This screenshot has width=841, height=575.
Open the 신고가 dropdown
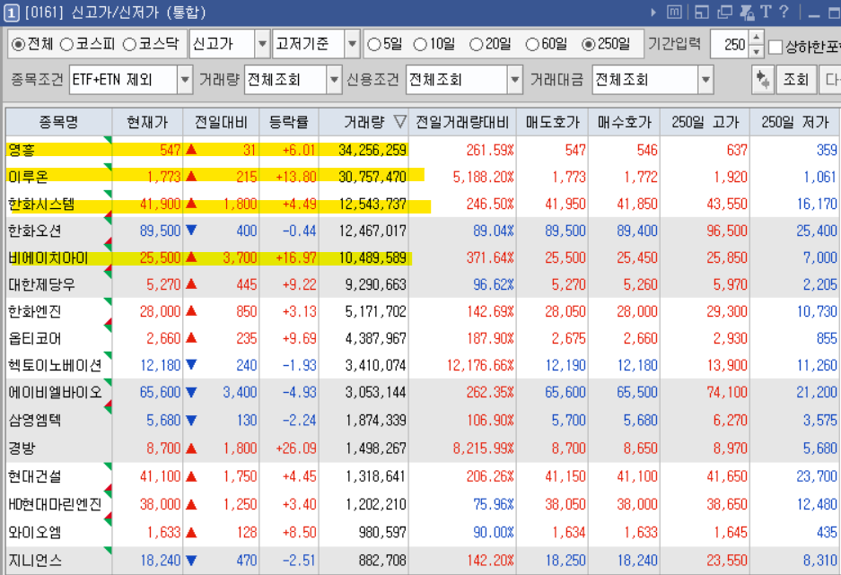pos(262,44)
